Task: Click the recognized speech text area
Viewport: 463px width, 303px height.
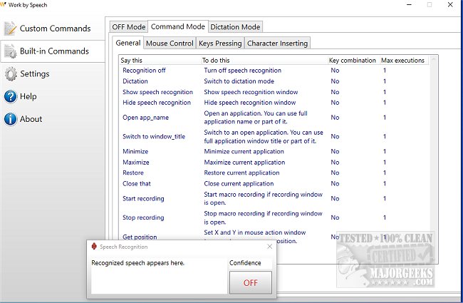Action: point(157,278)
